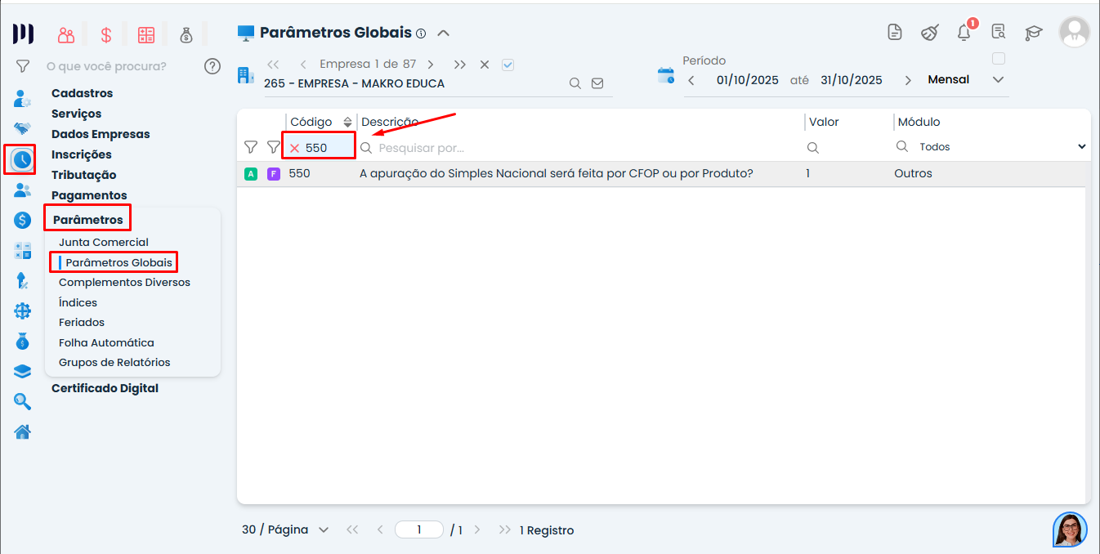
Task: Click the virtual assistant avatar
Action: point(1070,529)
